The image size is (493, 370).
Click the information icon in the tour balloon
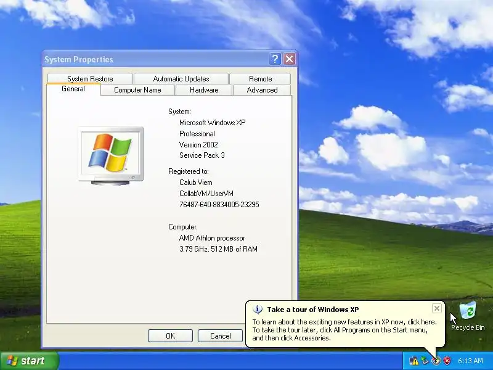[258, 310]
